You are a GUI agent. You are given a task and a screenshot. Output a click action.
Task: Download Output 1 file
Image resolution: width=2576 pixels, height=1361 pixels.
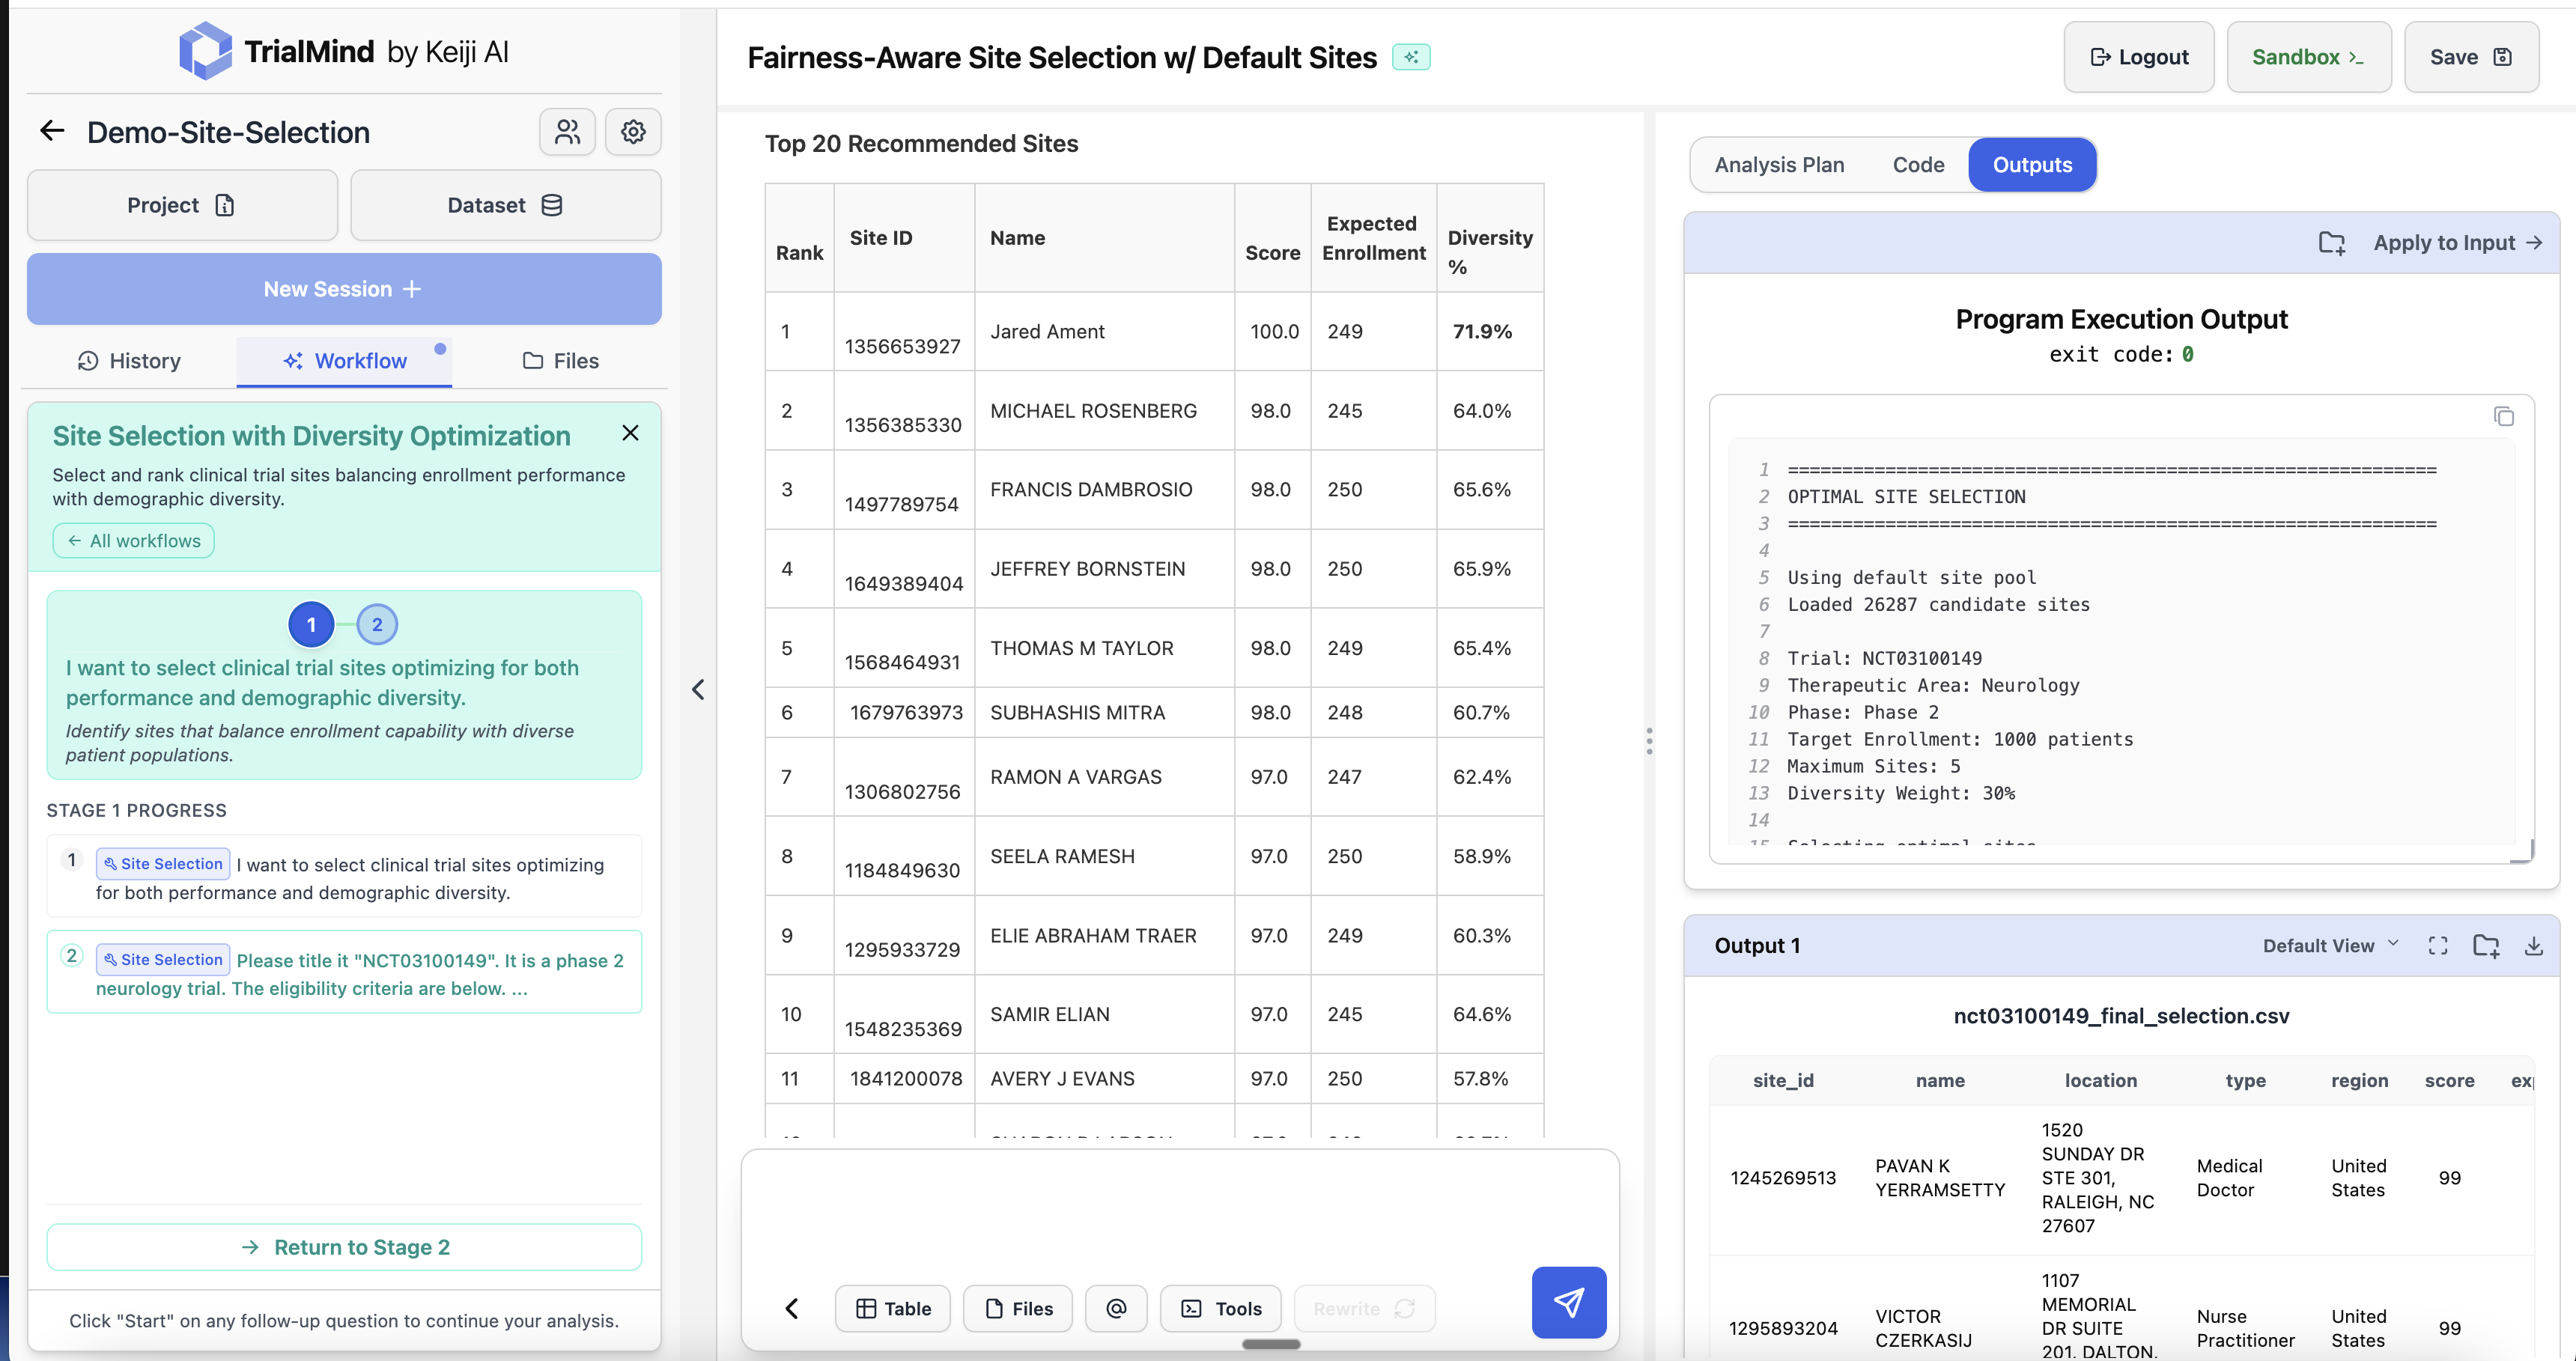click(x=2533, y=946)
